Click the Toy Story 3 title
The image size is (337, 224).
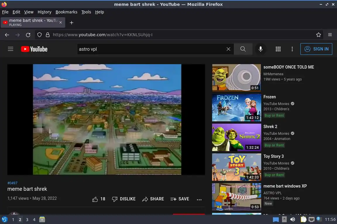(x=274, y=156)
